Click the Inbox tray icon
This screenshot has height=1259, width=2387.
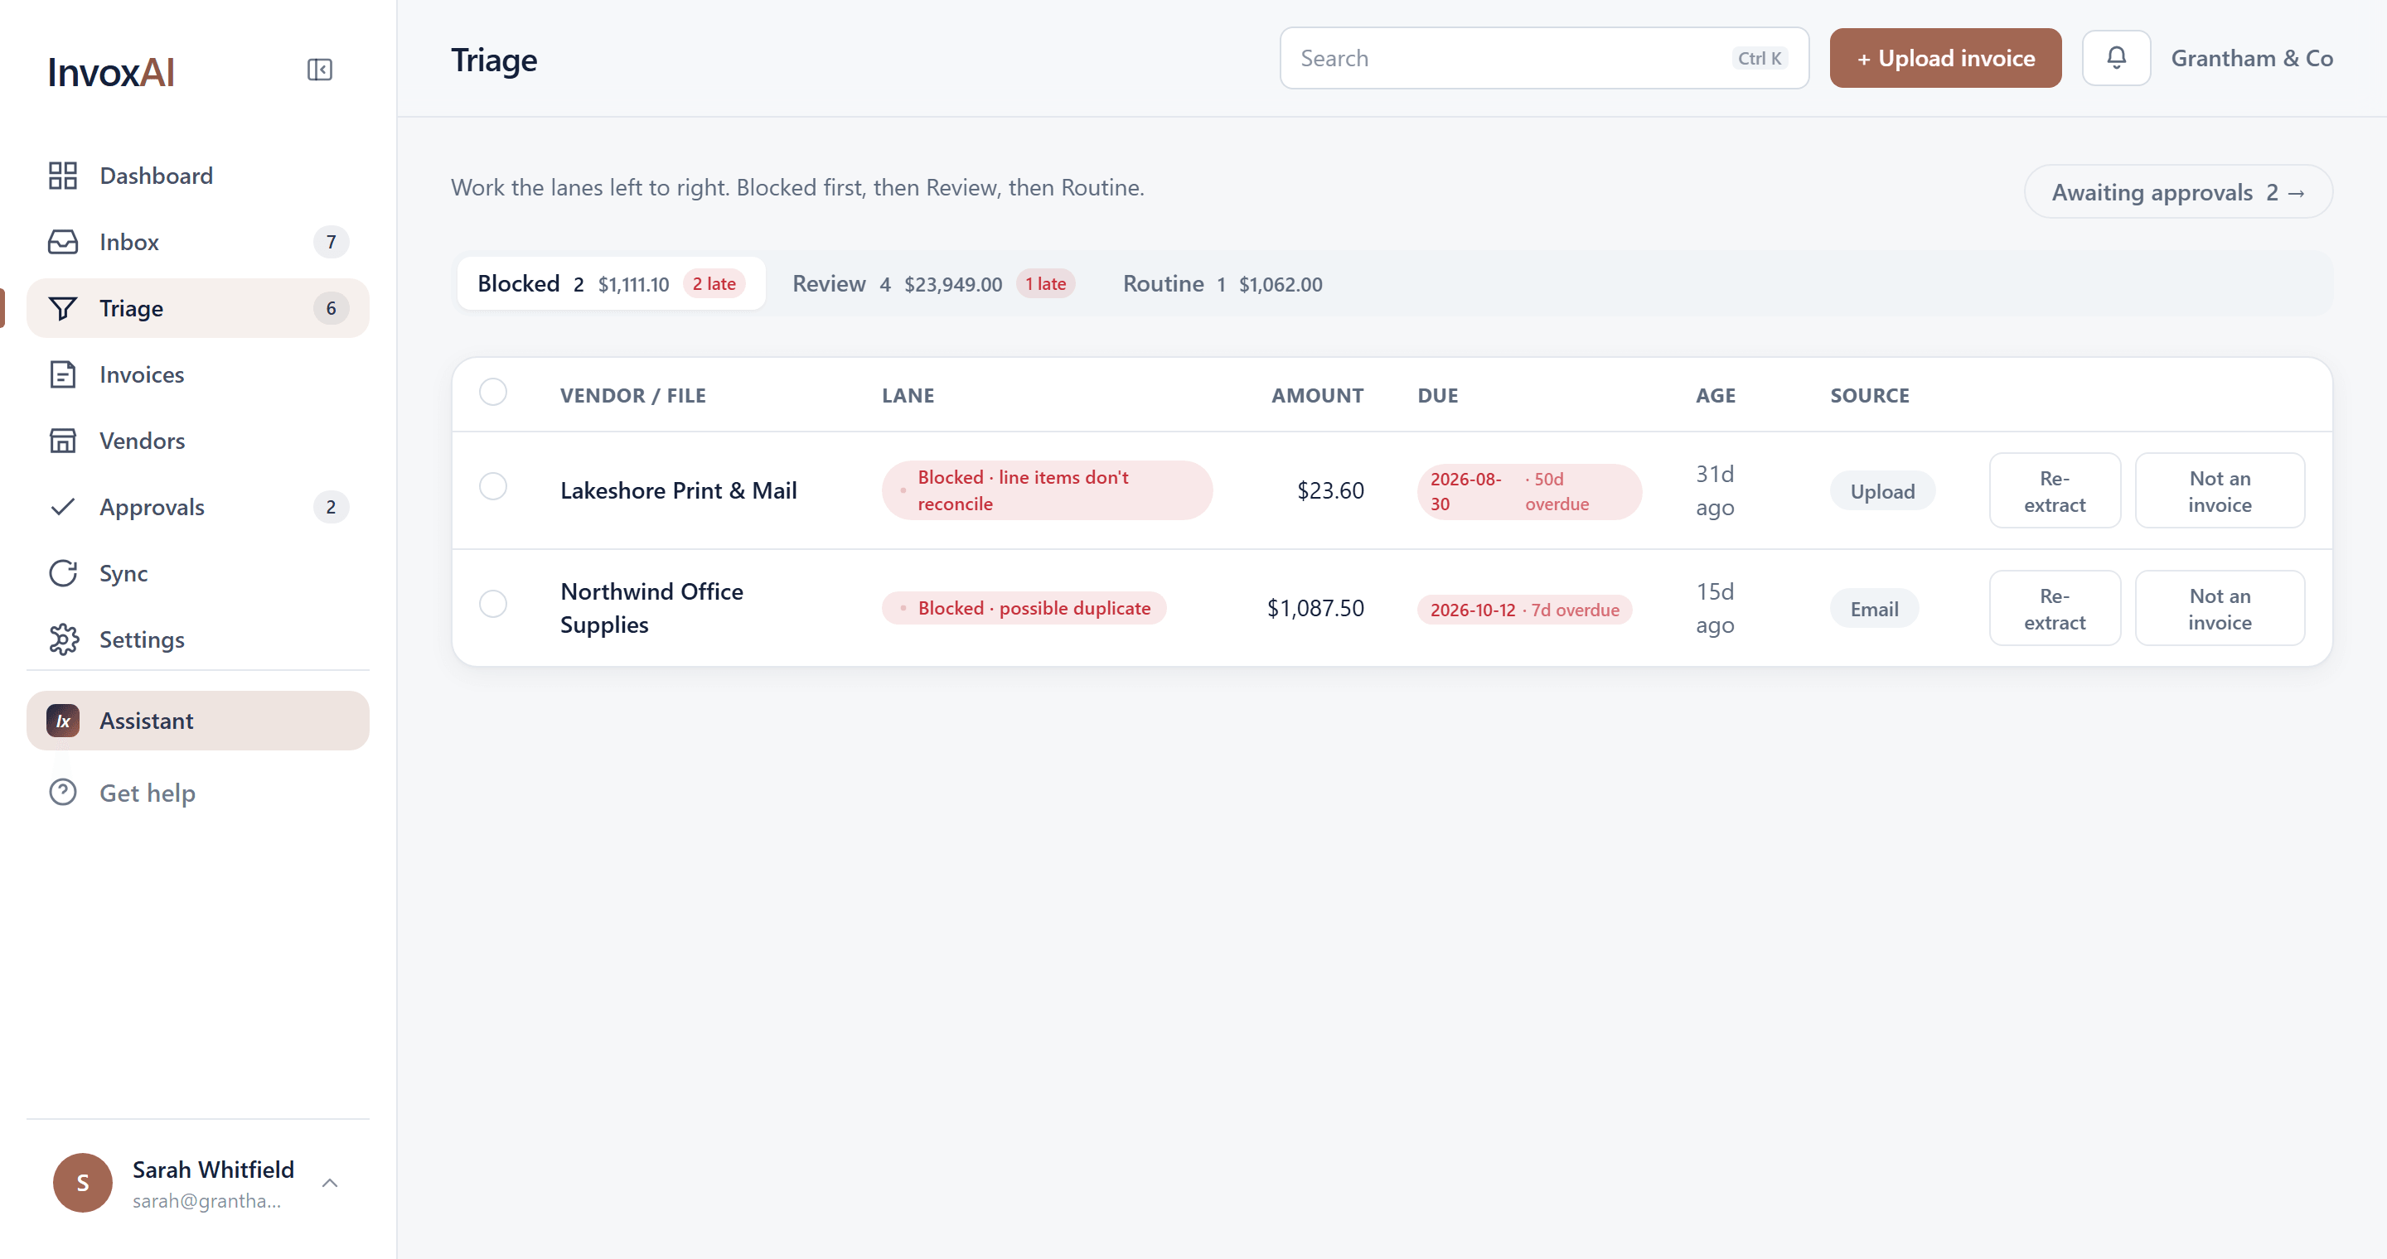pyautogui.click(x=63, y=242)
